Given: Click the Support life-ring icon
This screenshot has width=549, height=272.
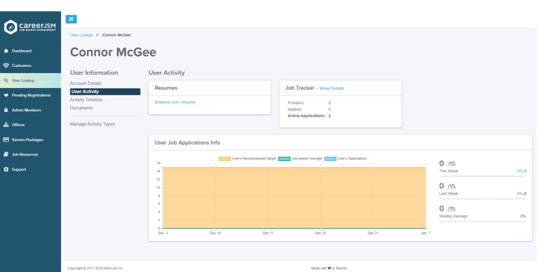Looking at the screenshot, I should [6, 170].
